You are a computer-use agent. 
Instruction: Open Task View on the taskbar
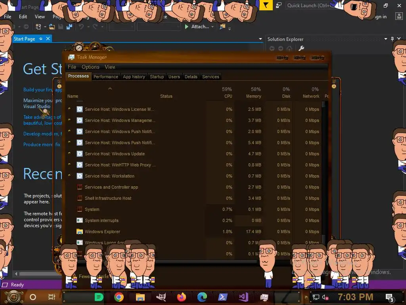click(52, 297)
